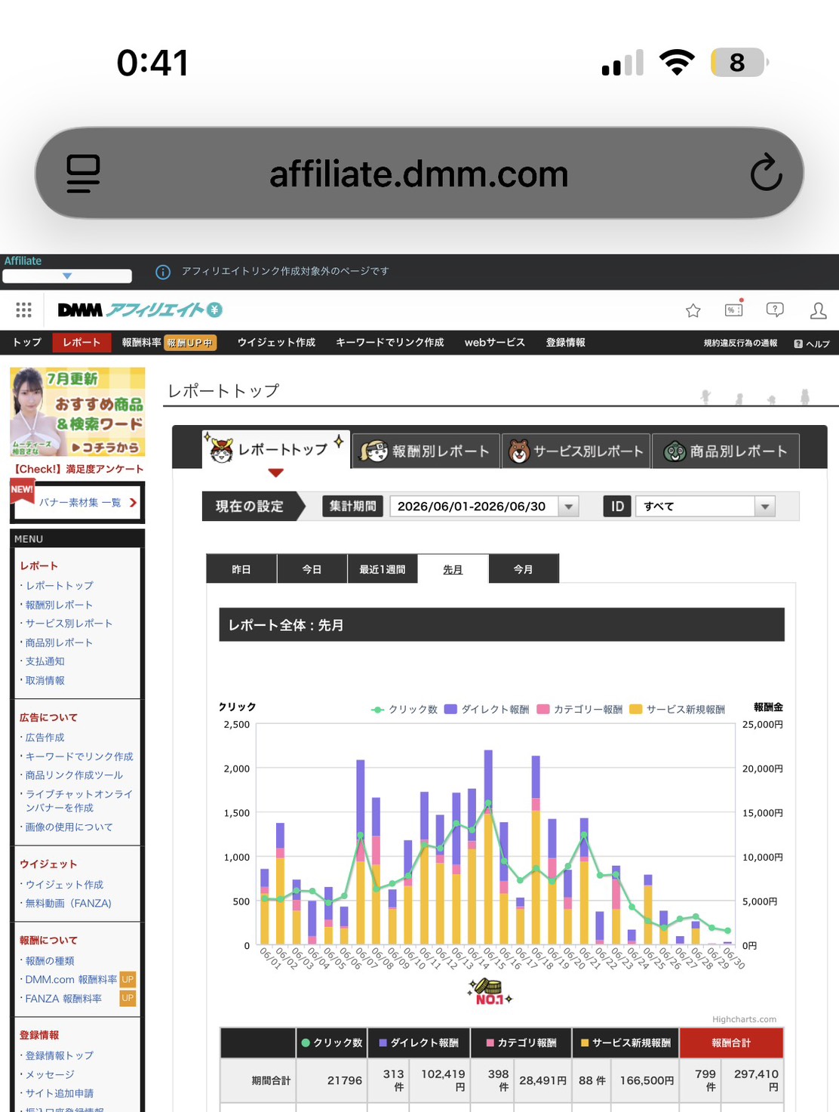
Task: Select the レポートトップ report tab
Action: pyautogui.click(x=275, y=451)
